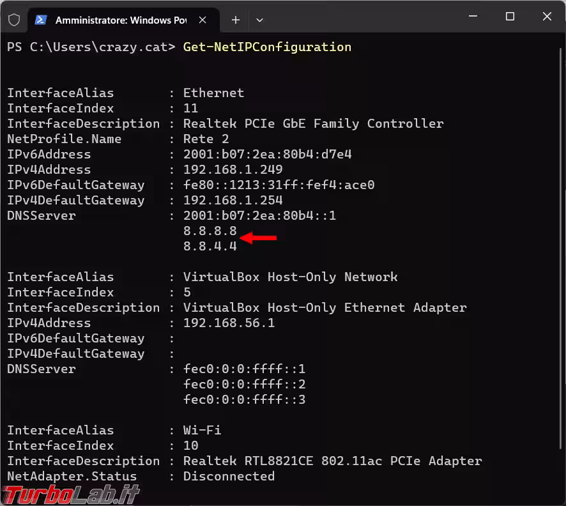This screenshot has height=506, width=566.
Task: Click the Get-NetIPConfiguration command text
Action: tap(267, 47)
